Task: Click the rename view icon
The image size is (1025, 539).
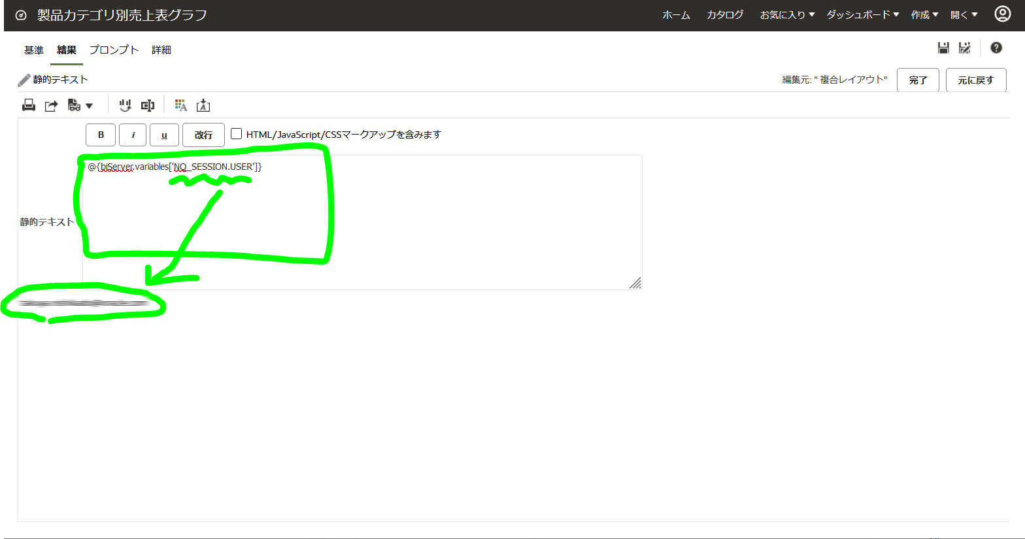Action: [148, 105]
